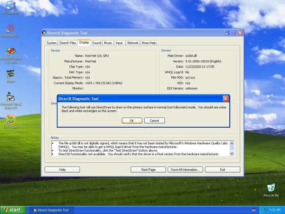Click Notes scrollbar down arrow

(x=232, y=154)
